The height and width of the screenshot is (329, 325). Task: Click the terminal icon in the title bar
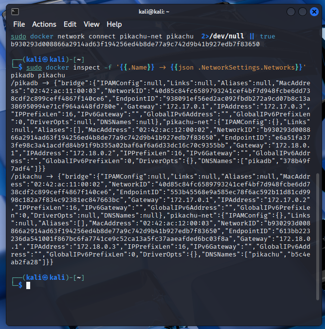point(15,11)
